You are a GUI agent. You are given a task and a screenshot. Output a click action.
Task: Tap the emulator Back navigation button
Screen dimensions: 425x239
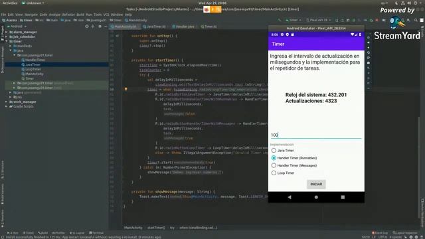pyautogui.click(x=290, y=197)
